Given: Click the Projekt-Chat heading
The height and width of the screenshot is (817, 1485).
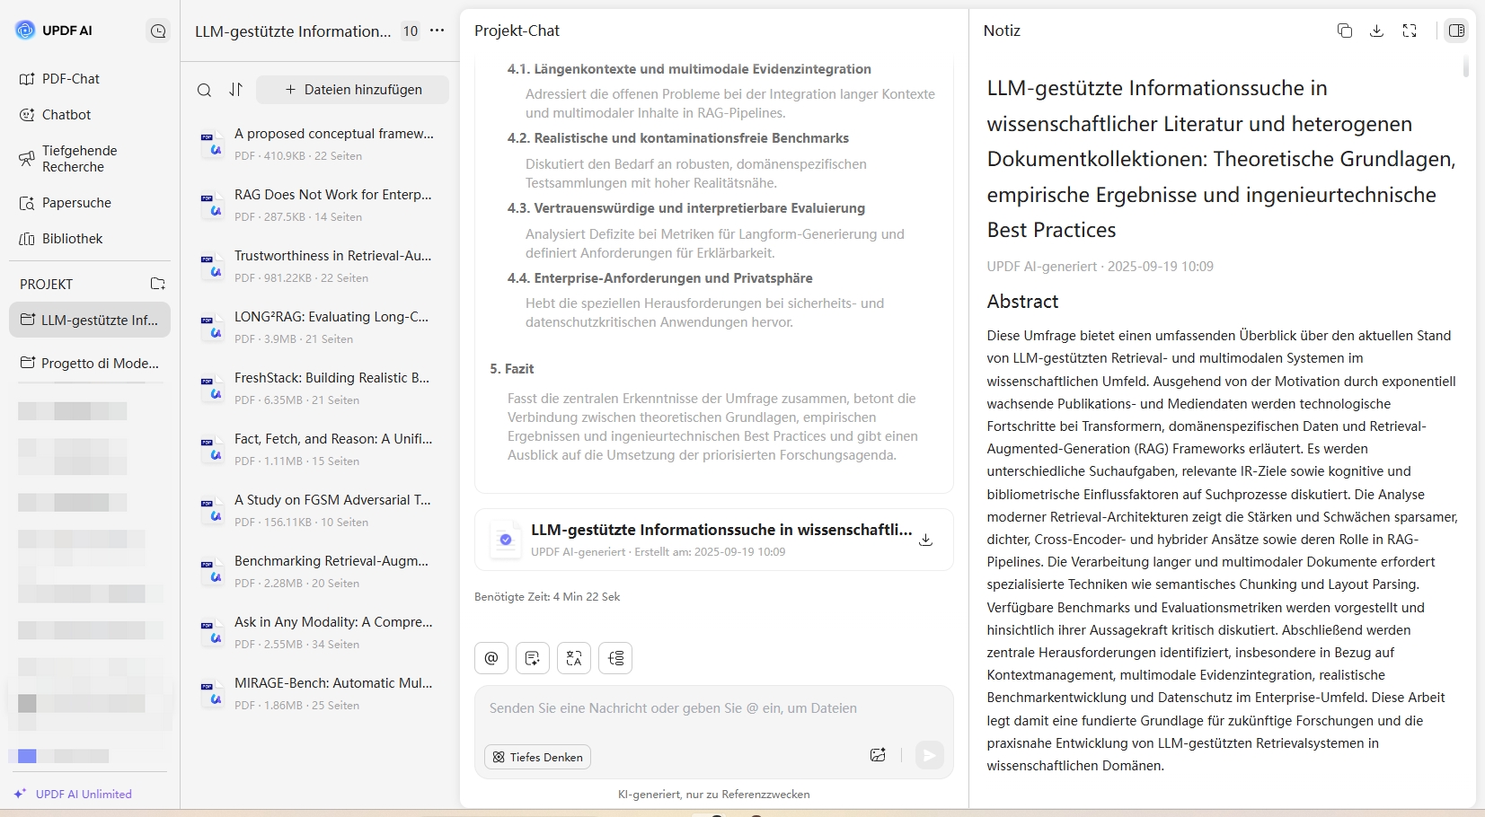Looking at the screenshot, I should pyautogui.click(x=517, y=31).
